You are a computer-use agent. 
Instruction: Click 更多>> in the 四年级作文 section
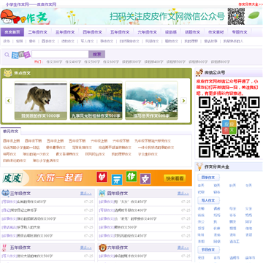(183, 194)
